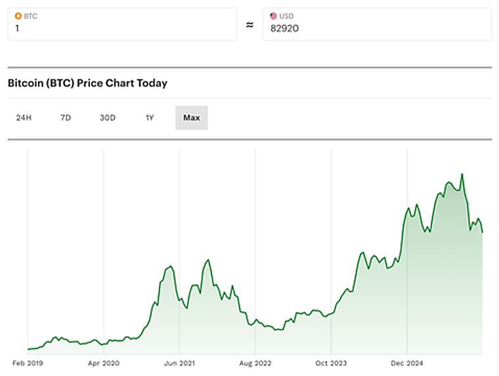Click the 'Oct 2023' axis label
Image resolution: width=499 pixels, height=376 pixels.
tap(331, 363)
